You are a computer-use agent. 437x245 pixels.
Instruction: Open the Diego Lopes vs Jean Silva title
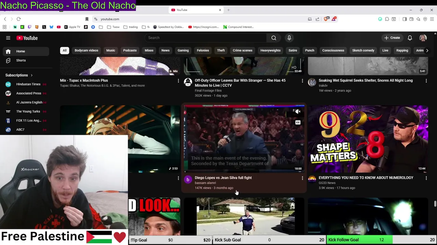(223, 178)
